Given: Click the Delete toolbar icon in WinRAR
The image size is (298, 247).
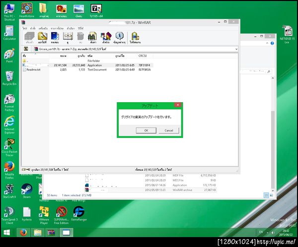Looking at the screenshot, I should pos(80,38).
